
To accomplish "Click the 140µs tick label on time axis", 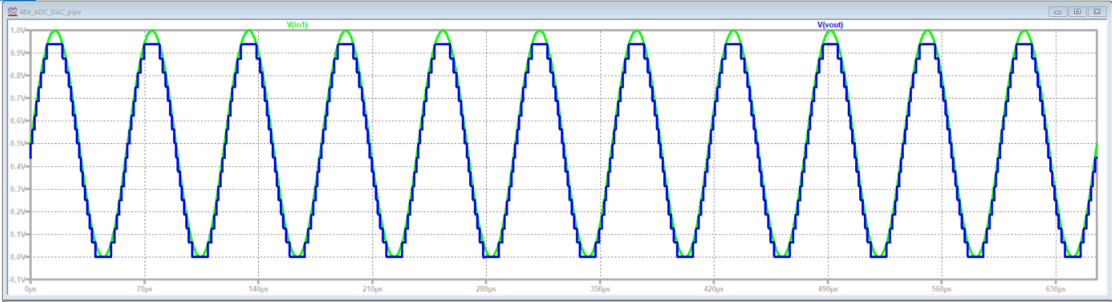I will coord(258,289).
